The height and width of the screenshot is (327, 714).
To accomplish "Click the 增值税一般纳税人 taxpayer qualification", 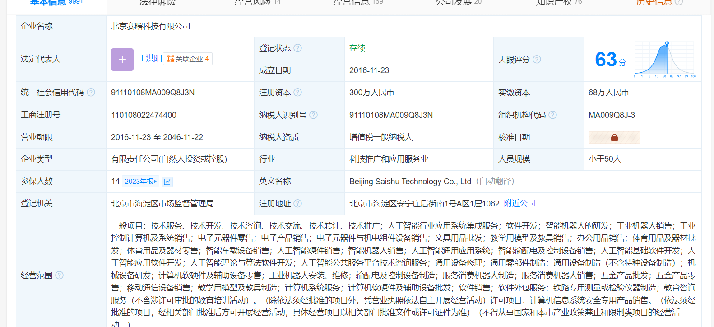I will pos(381,137).
